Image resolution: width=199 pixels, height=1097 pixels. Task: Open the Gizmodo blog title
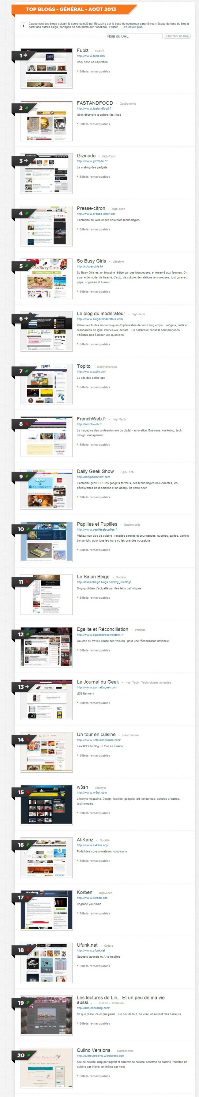coord(86,156)
